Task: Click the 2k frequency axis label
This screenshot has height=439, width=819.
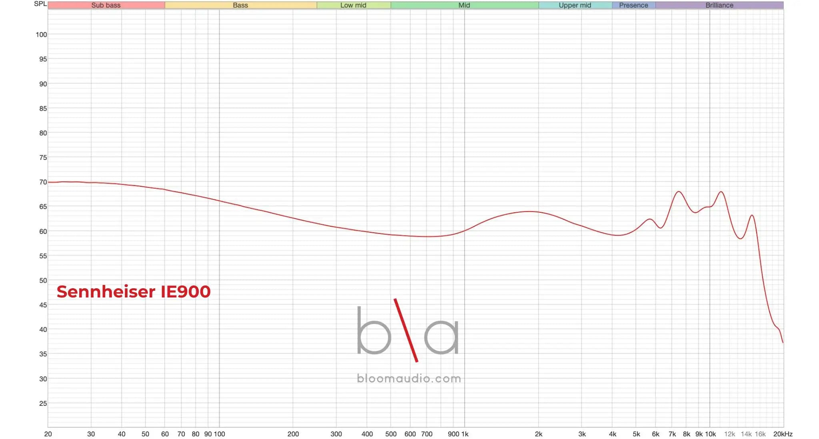Action: [x=539, y=434]
